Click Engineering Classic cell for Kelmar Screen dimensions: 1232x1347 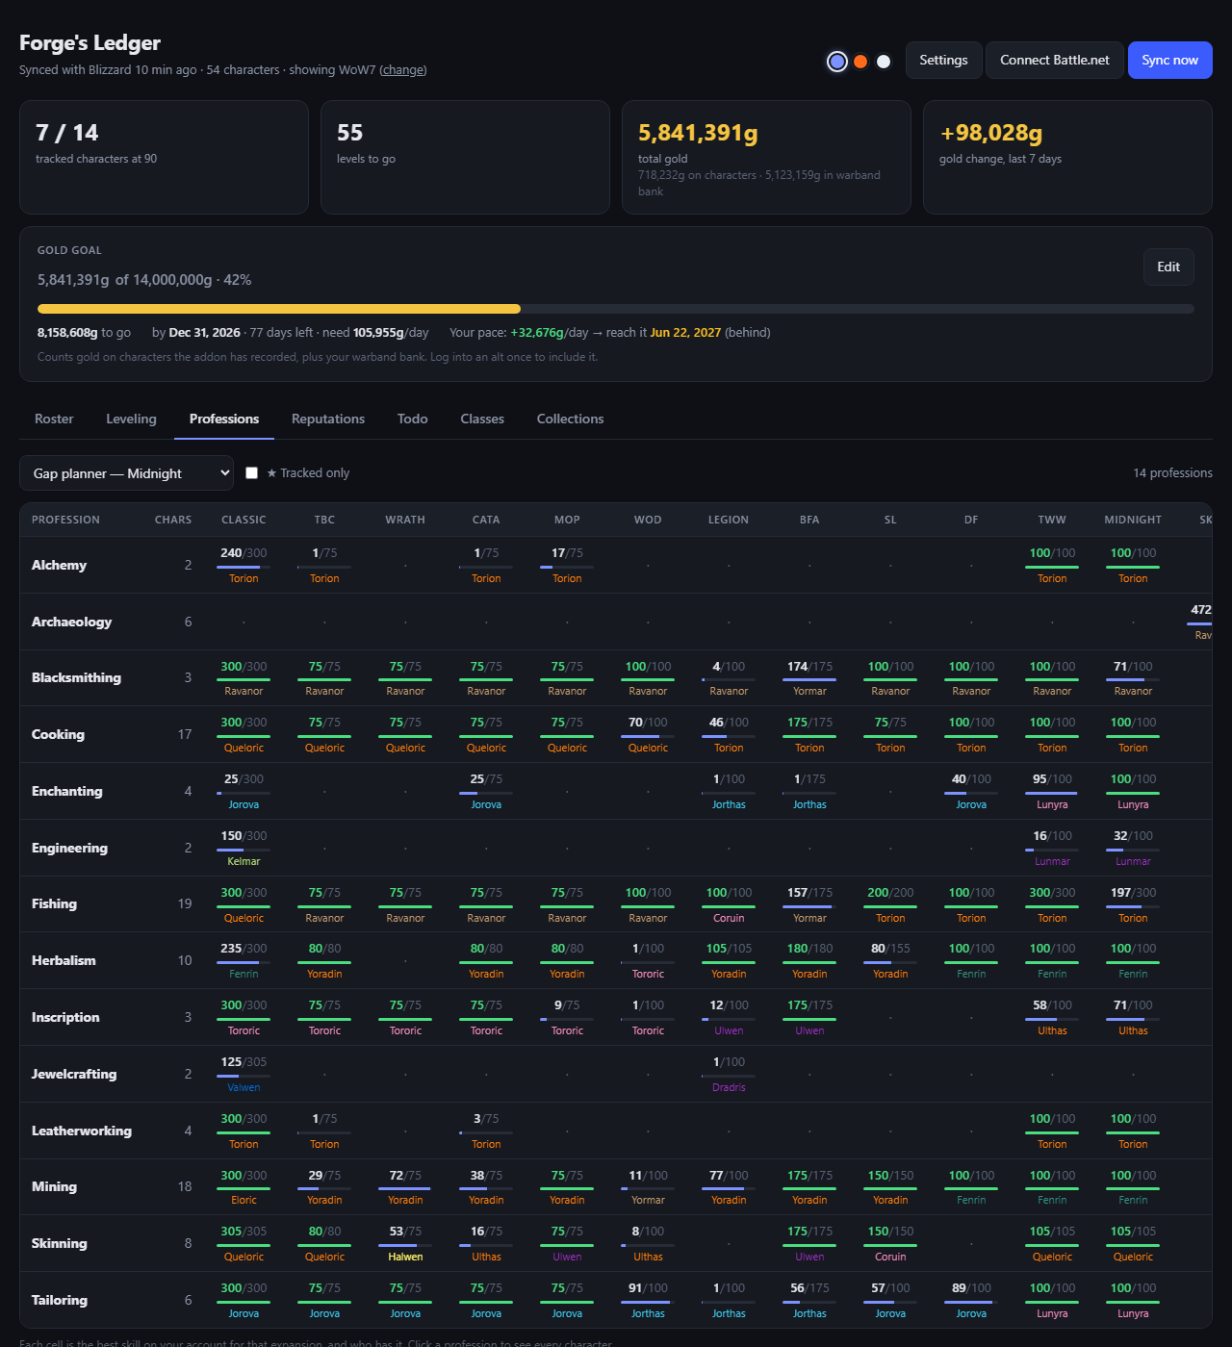(244, 848)
